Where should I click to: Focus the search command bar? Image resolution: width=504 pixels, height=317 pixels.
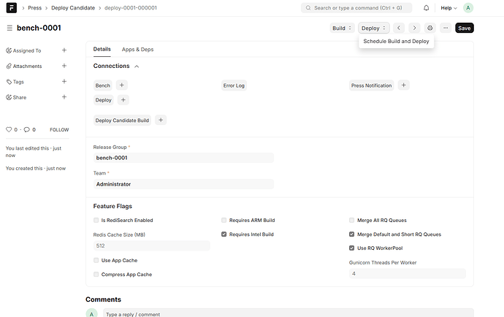click(x=356, y=8)
